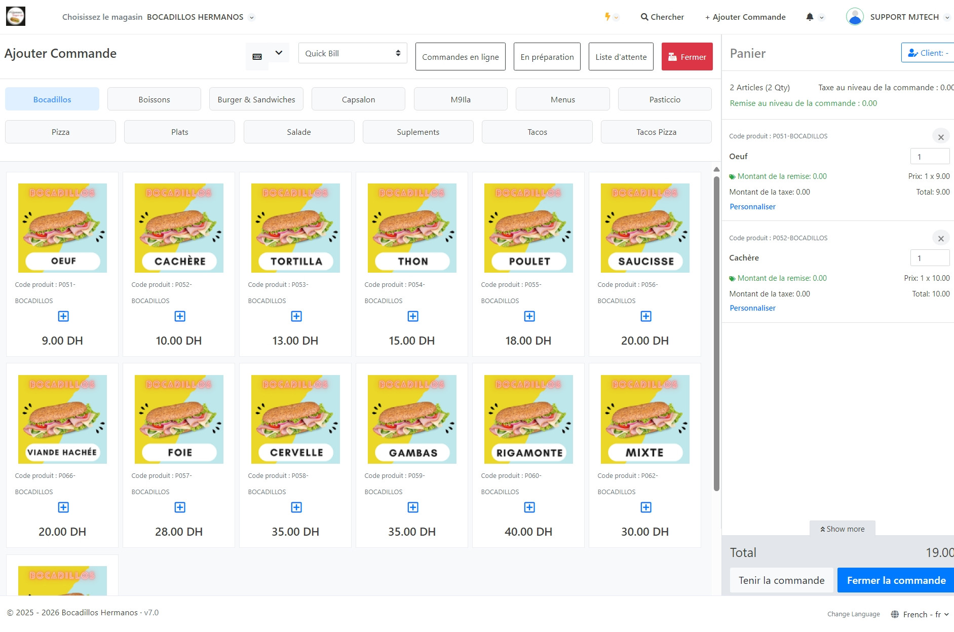Select the Tacos Pizza category

pyautogui.click(x=656, y=132)
